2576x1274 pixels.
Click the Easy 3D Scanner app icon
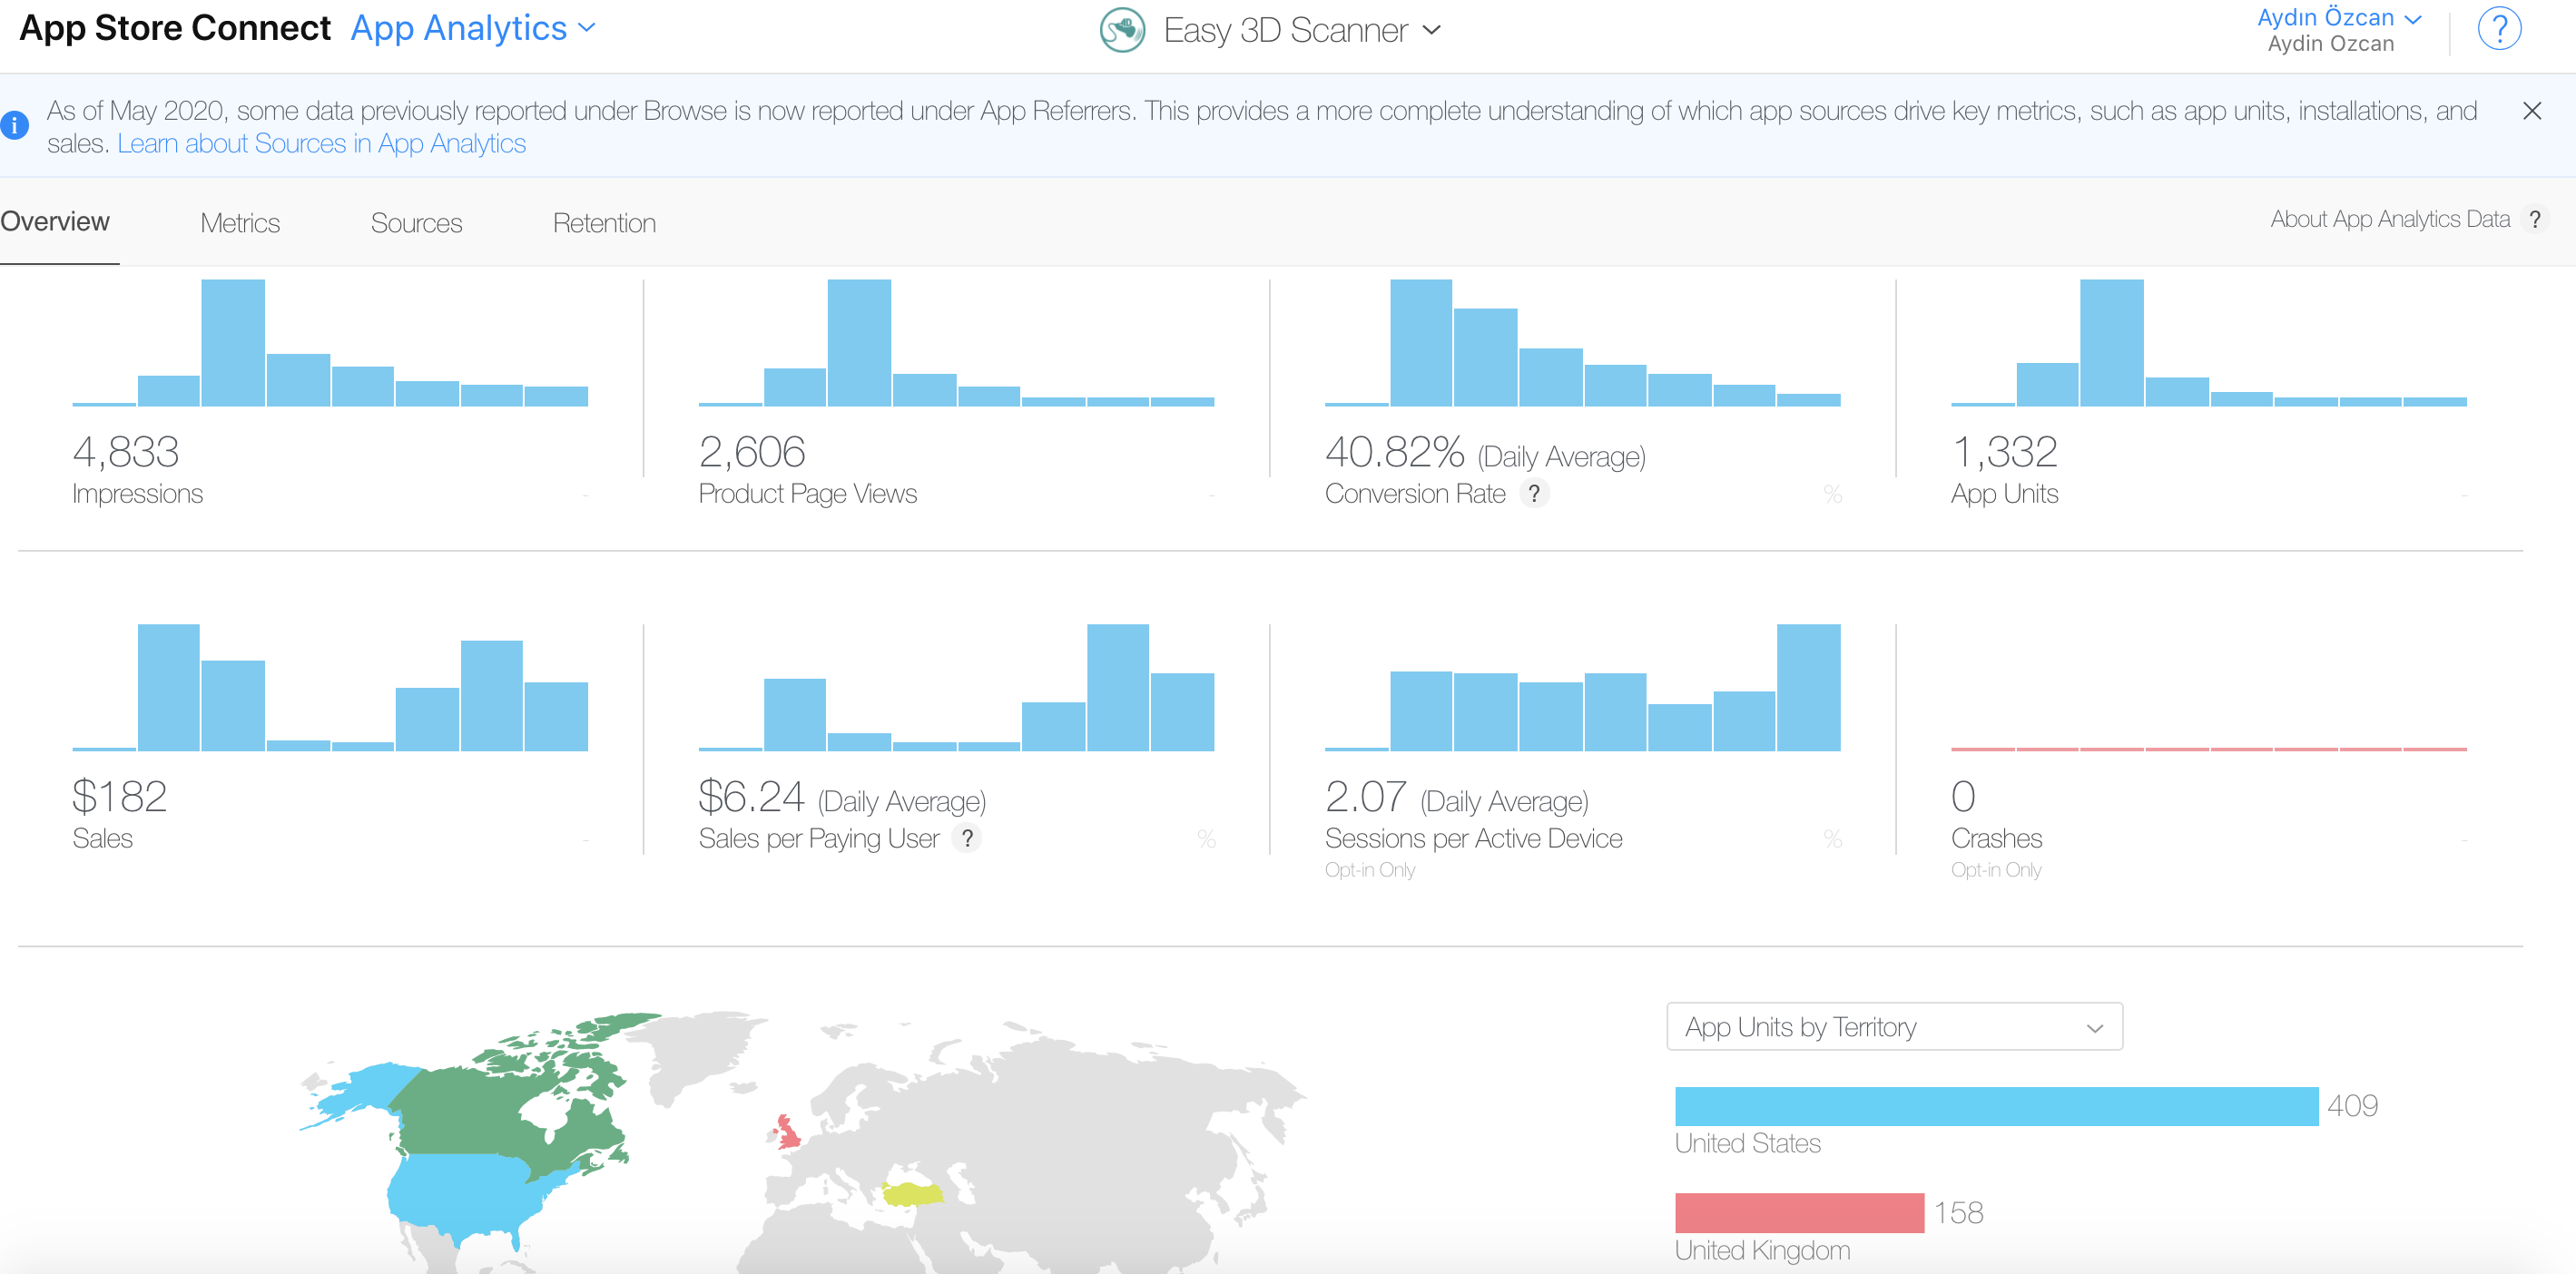pos(1122,30)
